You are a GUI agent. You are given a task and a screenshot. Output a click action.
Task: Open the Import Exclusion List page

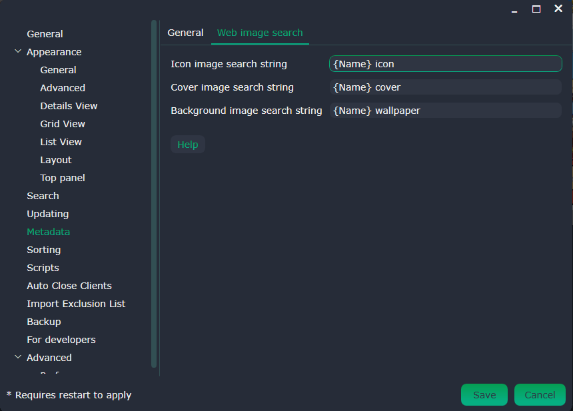point(76,303)
